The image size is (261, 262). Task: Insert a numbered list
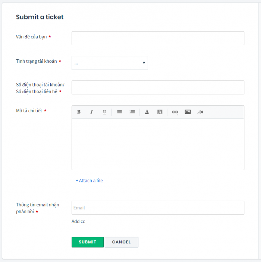click(x=132, y=112)
